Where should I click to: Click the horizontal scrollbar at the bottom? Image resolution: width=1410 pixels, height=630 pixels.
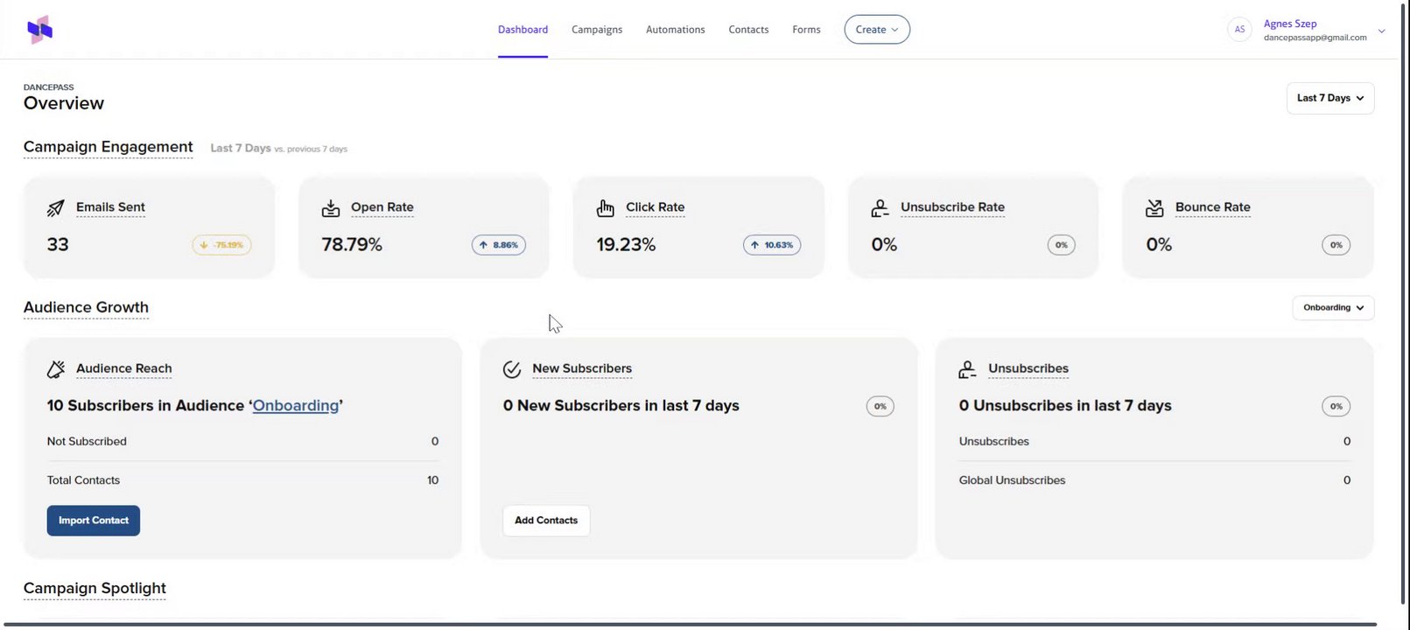[x=690, y=625]
